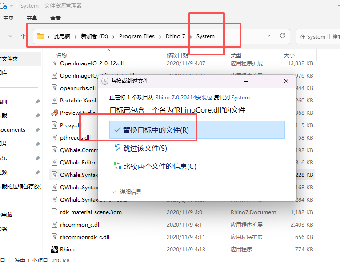Open the System destination link in dialog
340x262 pixels.
(240, 98)
